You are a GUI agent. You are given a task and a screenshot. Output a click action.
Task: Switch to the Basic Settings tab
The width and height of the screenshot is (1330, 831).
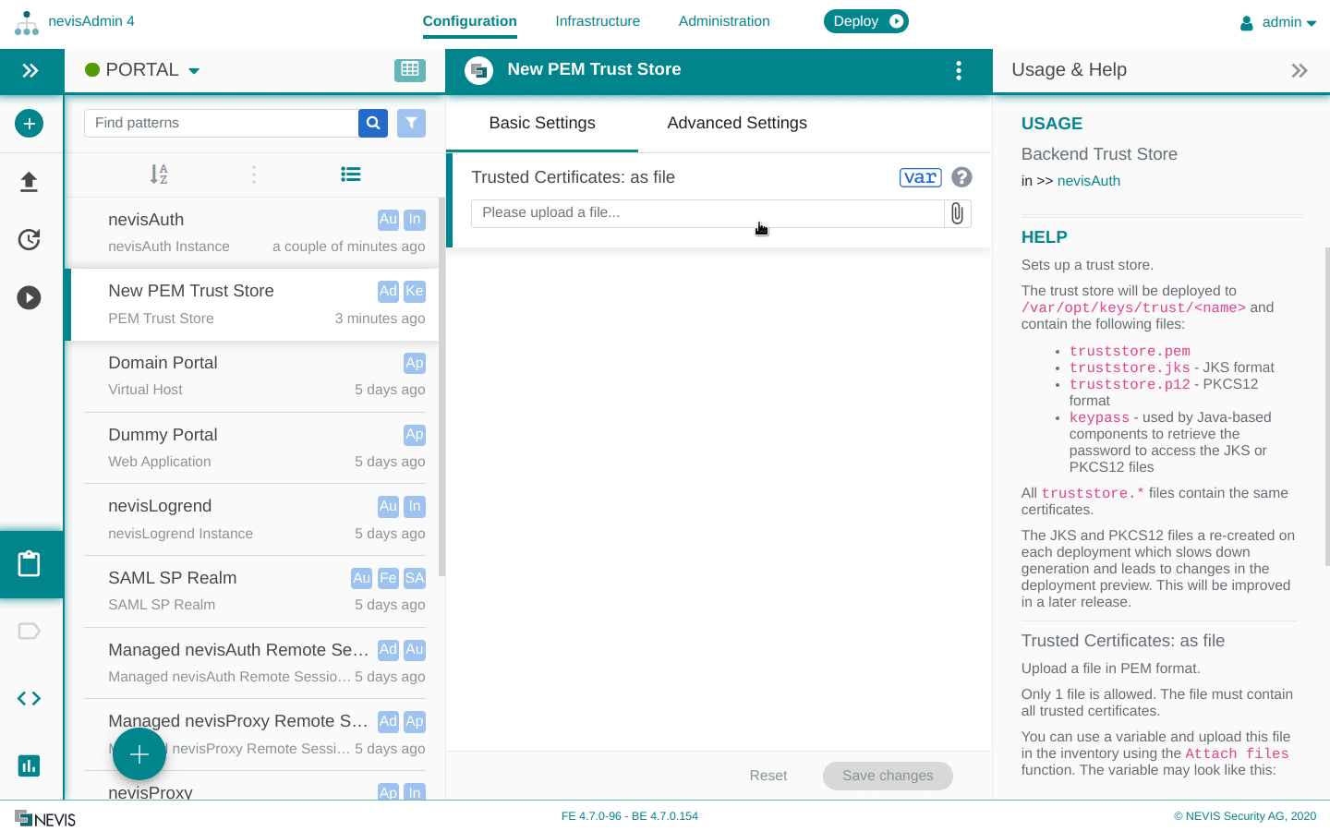point(542,124)
